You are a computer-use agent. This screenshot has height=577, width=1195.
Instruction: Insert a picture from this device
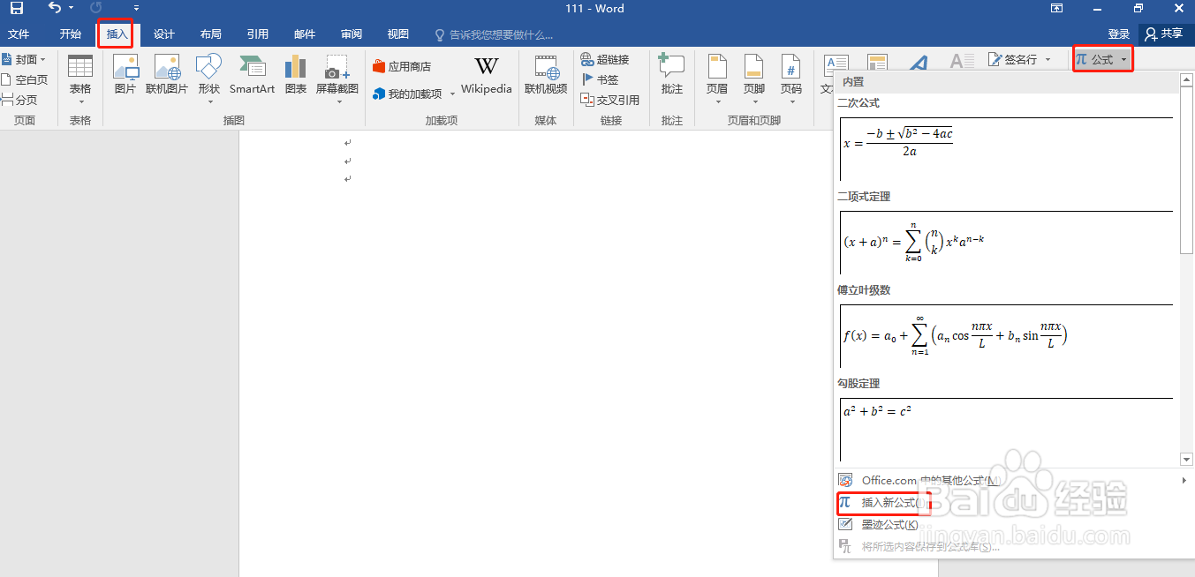(124, 78)
